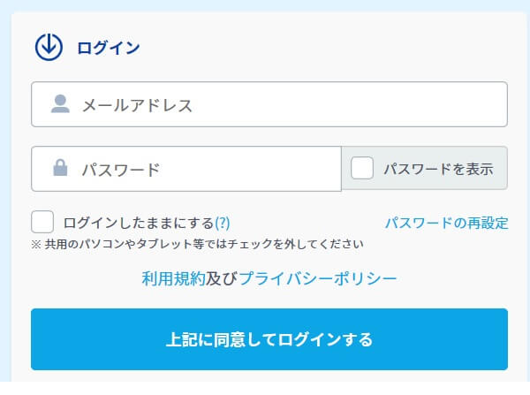Click the login arrow circle icon
The image size is (530, 395).
(x=49, y=47)
